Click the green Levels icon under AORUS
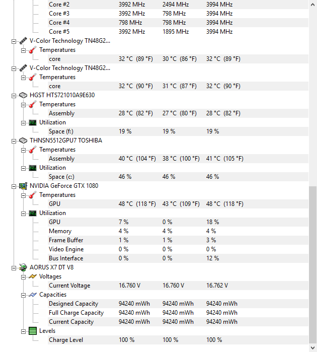 click(33, 331)
